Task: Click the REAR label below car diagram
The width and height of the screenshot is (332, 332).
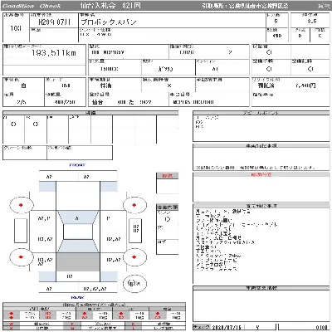Action: [x=77, y=297]
